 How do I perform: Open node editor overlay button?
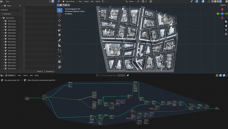[x=224, y=75]
